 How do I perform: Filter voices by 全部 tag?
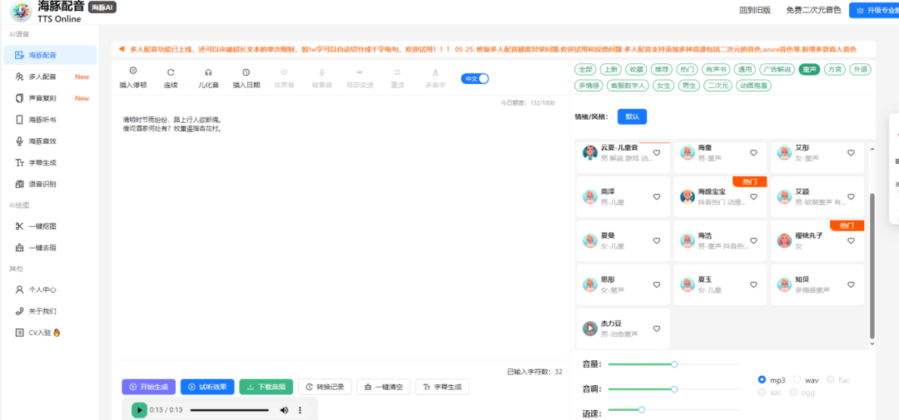(585, 69)
